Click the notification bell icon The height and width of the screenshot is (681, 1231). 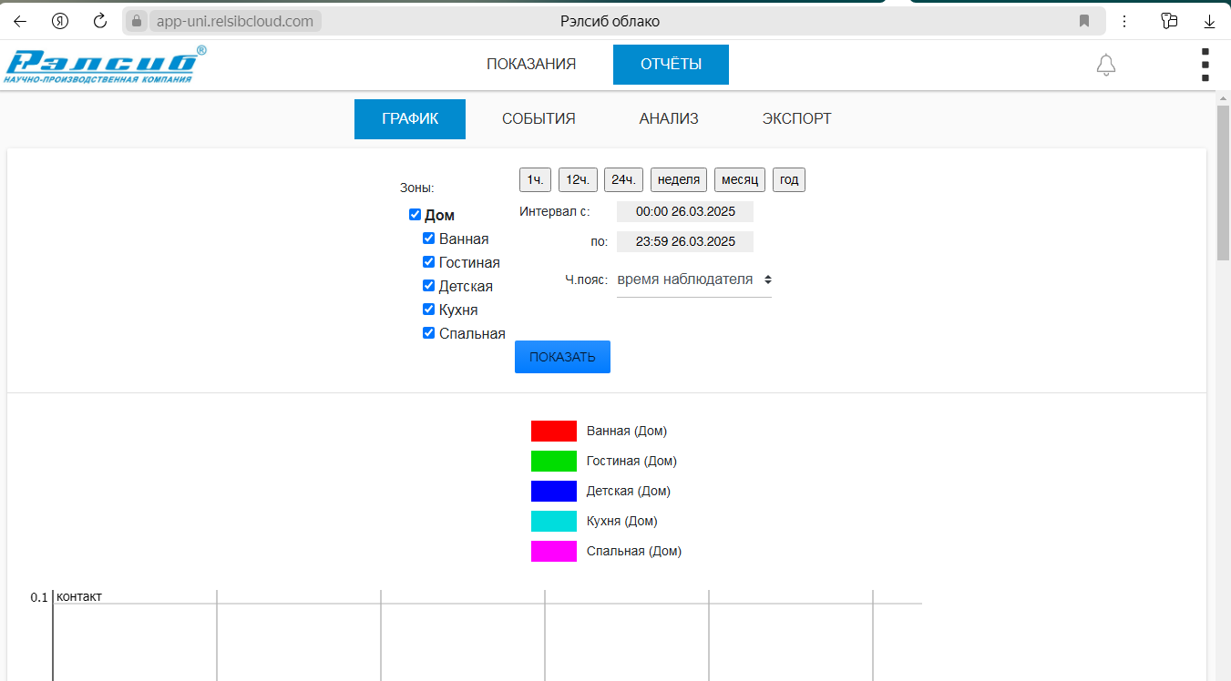pyautogui.click(x=1105, y=65)
